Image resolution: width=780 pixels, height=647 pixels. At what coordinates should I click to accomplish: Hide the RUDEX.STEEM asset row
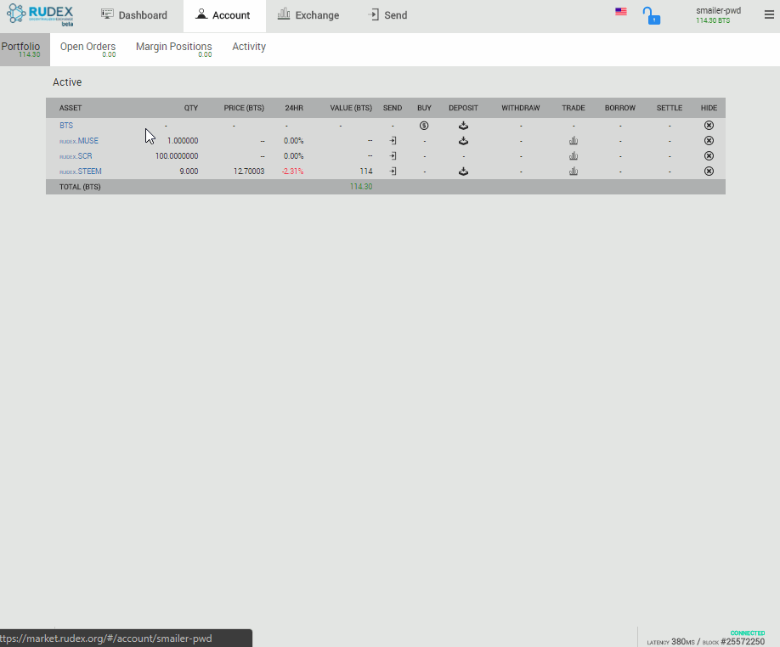(x=709, y=172)
